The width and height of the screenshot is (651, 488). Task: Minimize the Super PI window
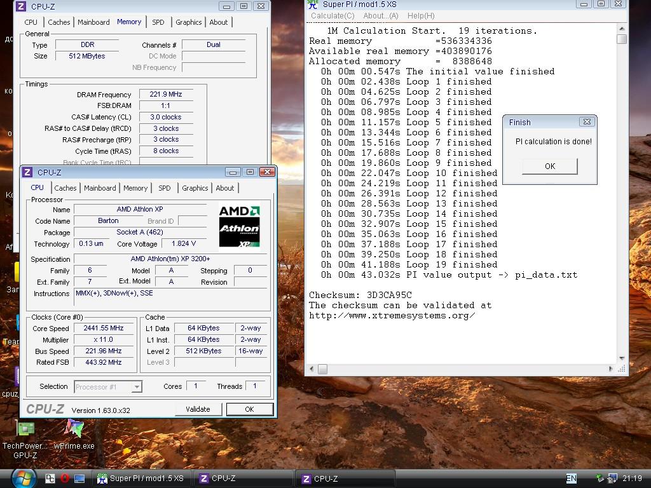[584, 4]
